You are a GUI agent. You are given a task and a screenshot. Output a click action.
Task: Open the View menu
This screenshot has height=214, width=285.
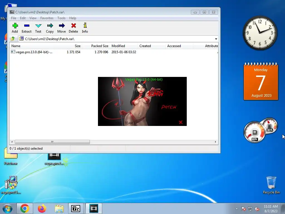[x=33, y=18]
